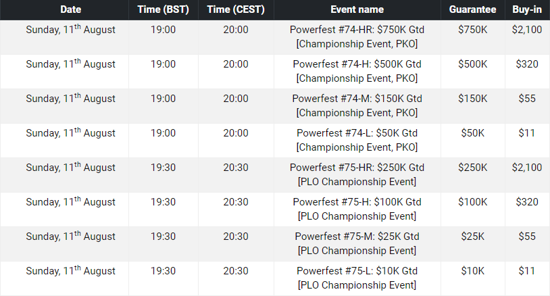
Task: Select the Guarantee column header
Action: (x=472, y=9)
